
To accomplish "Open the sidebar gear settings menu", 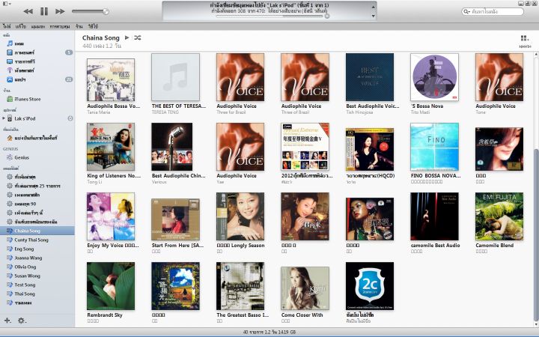I will 21,321.
